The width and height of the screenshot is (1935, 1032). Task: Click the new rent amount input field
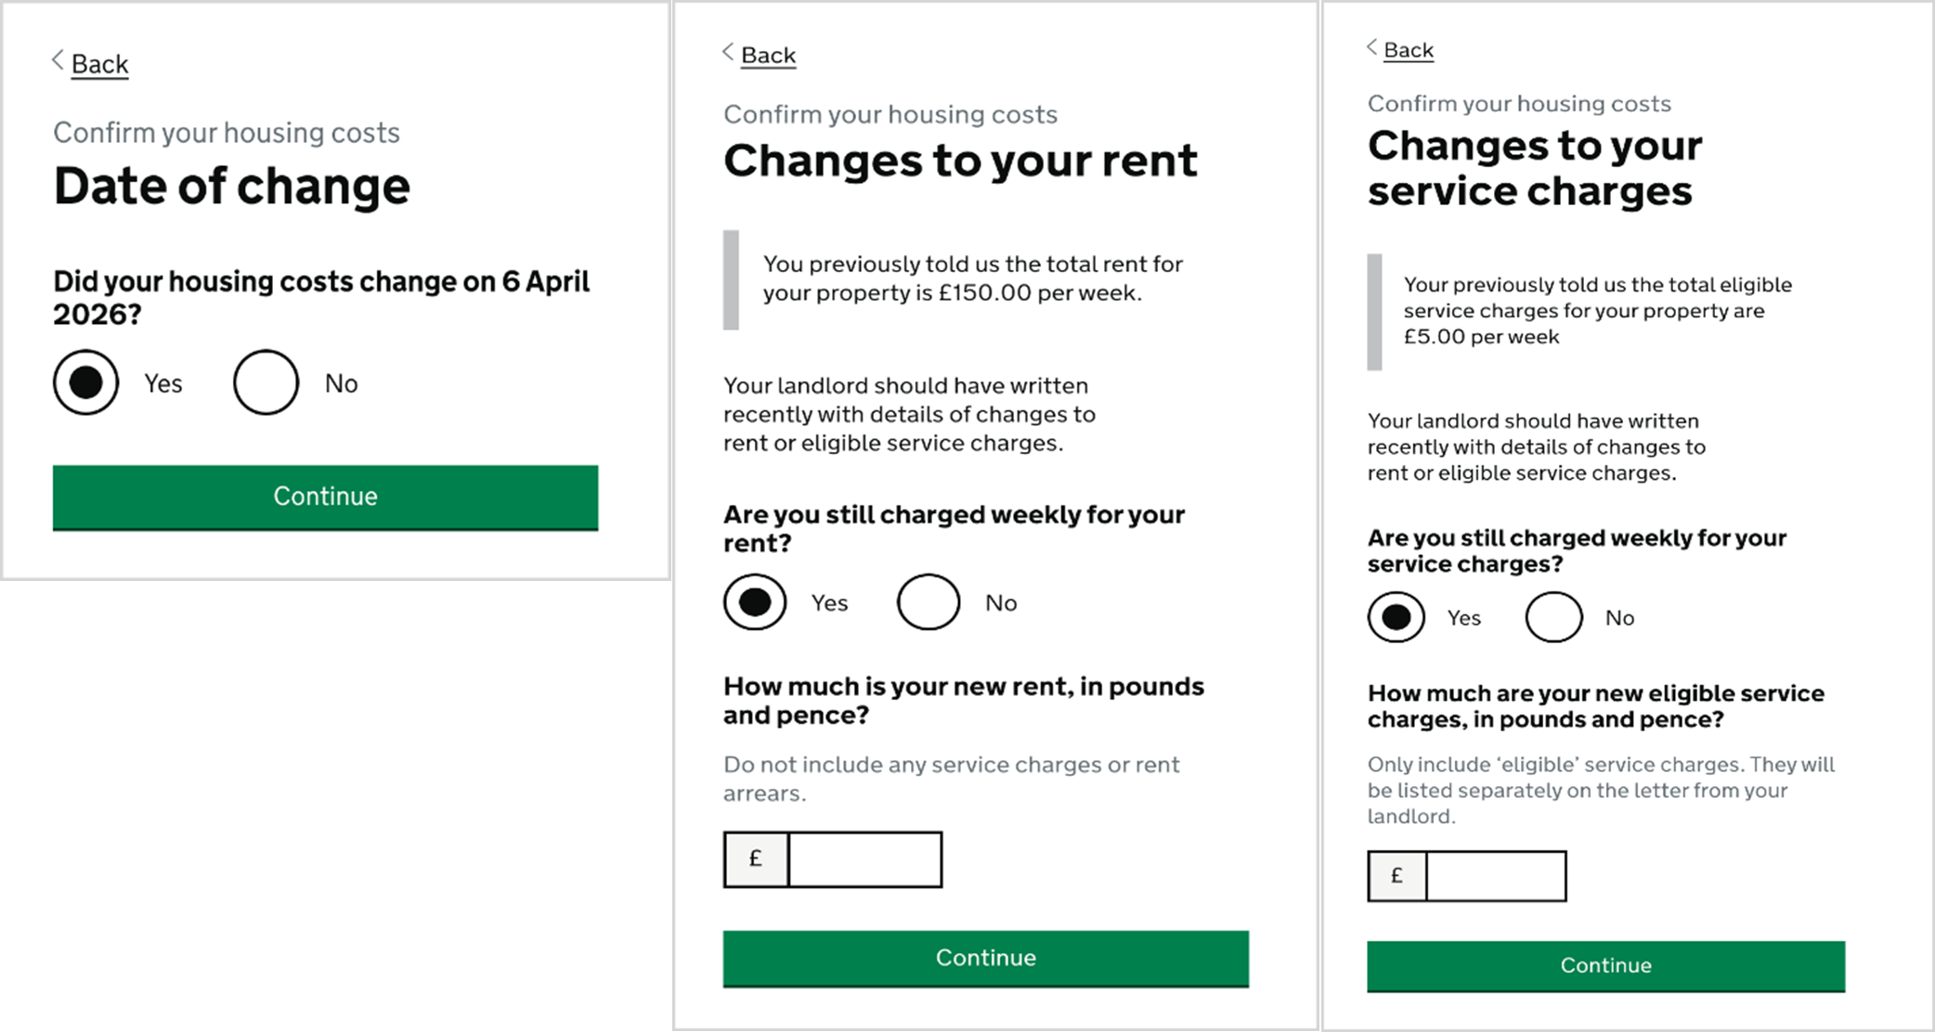tap(865, 858)
